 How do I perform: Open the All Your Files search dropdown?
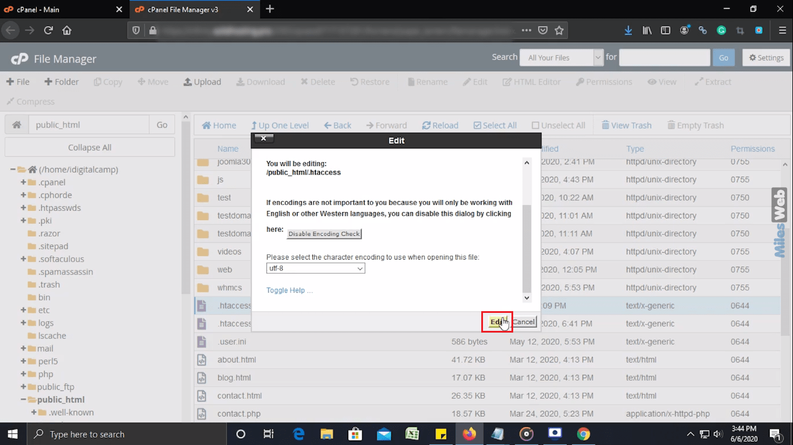(561, 57)
